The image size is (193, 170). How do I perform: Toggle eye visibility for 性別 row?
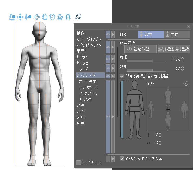108,34
